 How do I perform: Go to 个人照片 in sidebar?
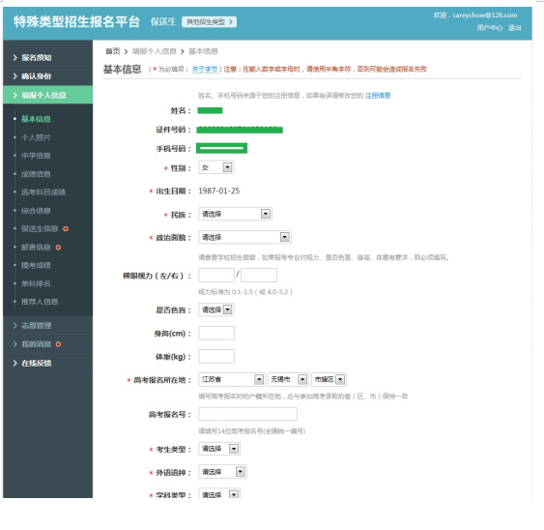(x=36, y=137)
